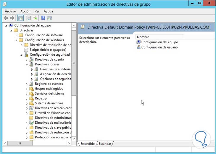216x154 pixels.
Task: Click the show/hide action pane toolbar icon
Action: pyautogui.click(x=50, y=18)
